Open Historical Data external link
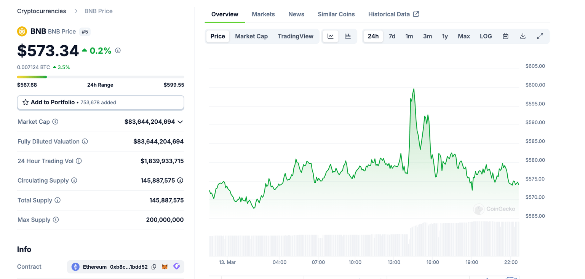The image size is (585, 279). click(x=393, y=14)
